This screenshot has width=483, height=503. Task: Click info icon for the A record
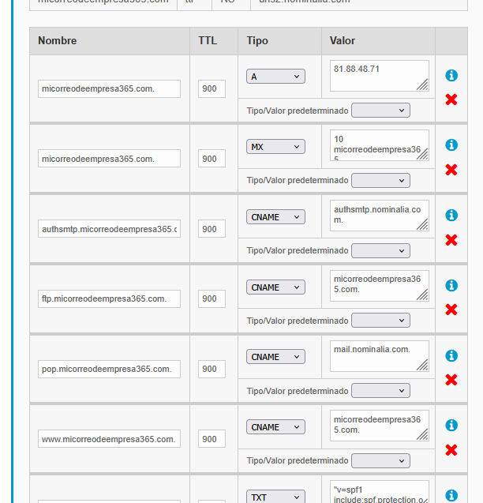point(451,76)
